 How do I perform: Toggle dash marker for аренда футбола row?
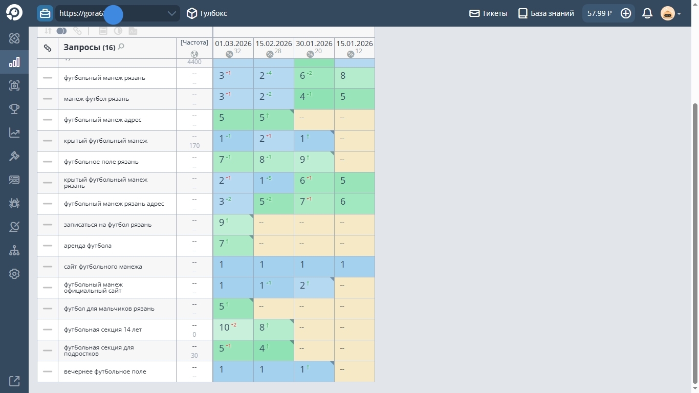[48, 246]
